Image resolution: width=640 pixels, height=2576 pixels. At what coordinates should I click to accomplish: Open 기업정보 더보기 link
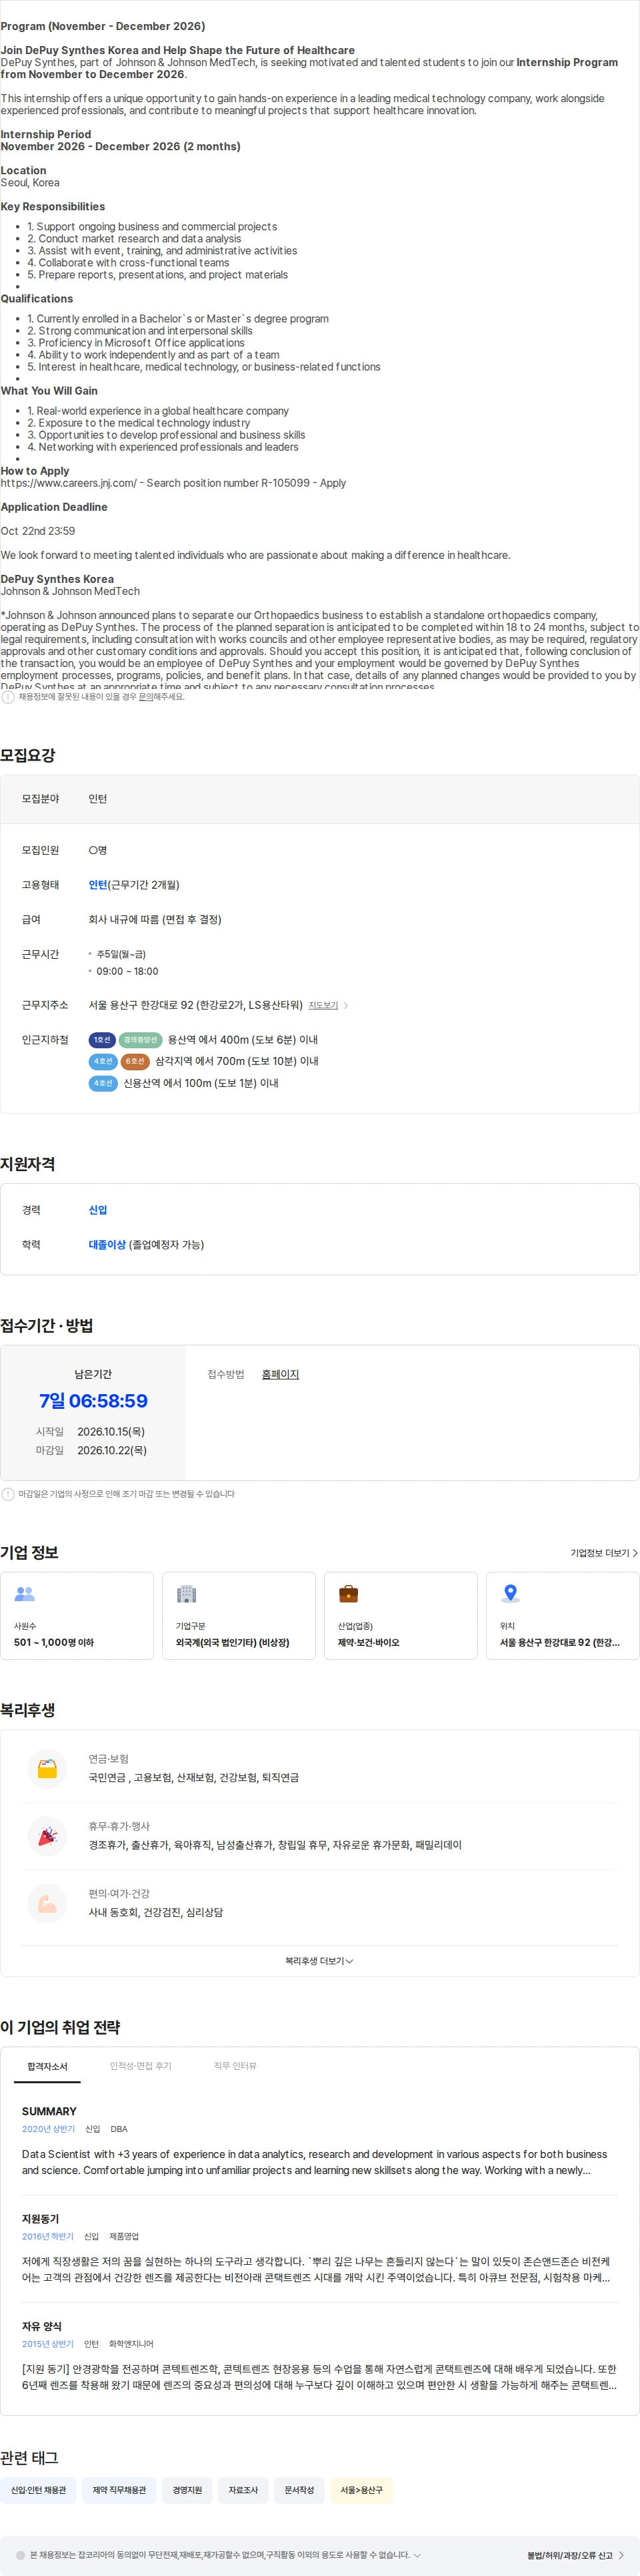click(604, 1553)
